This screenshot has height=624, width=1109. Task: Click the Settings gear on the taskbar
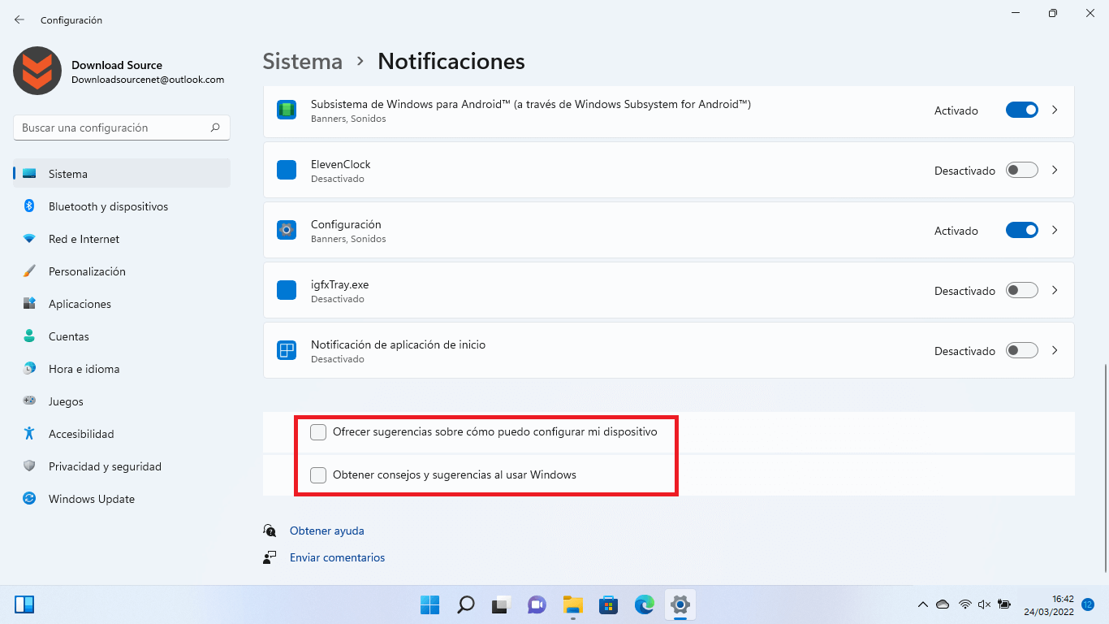point(680,604)
